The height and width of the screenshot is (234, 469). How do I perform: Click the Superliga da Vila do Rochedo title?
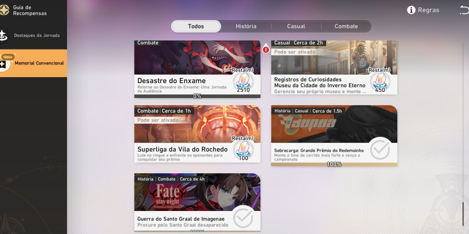pos(182,149)
